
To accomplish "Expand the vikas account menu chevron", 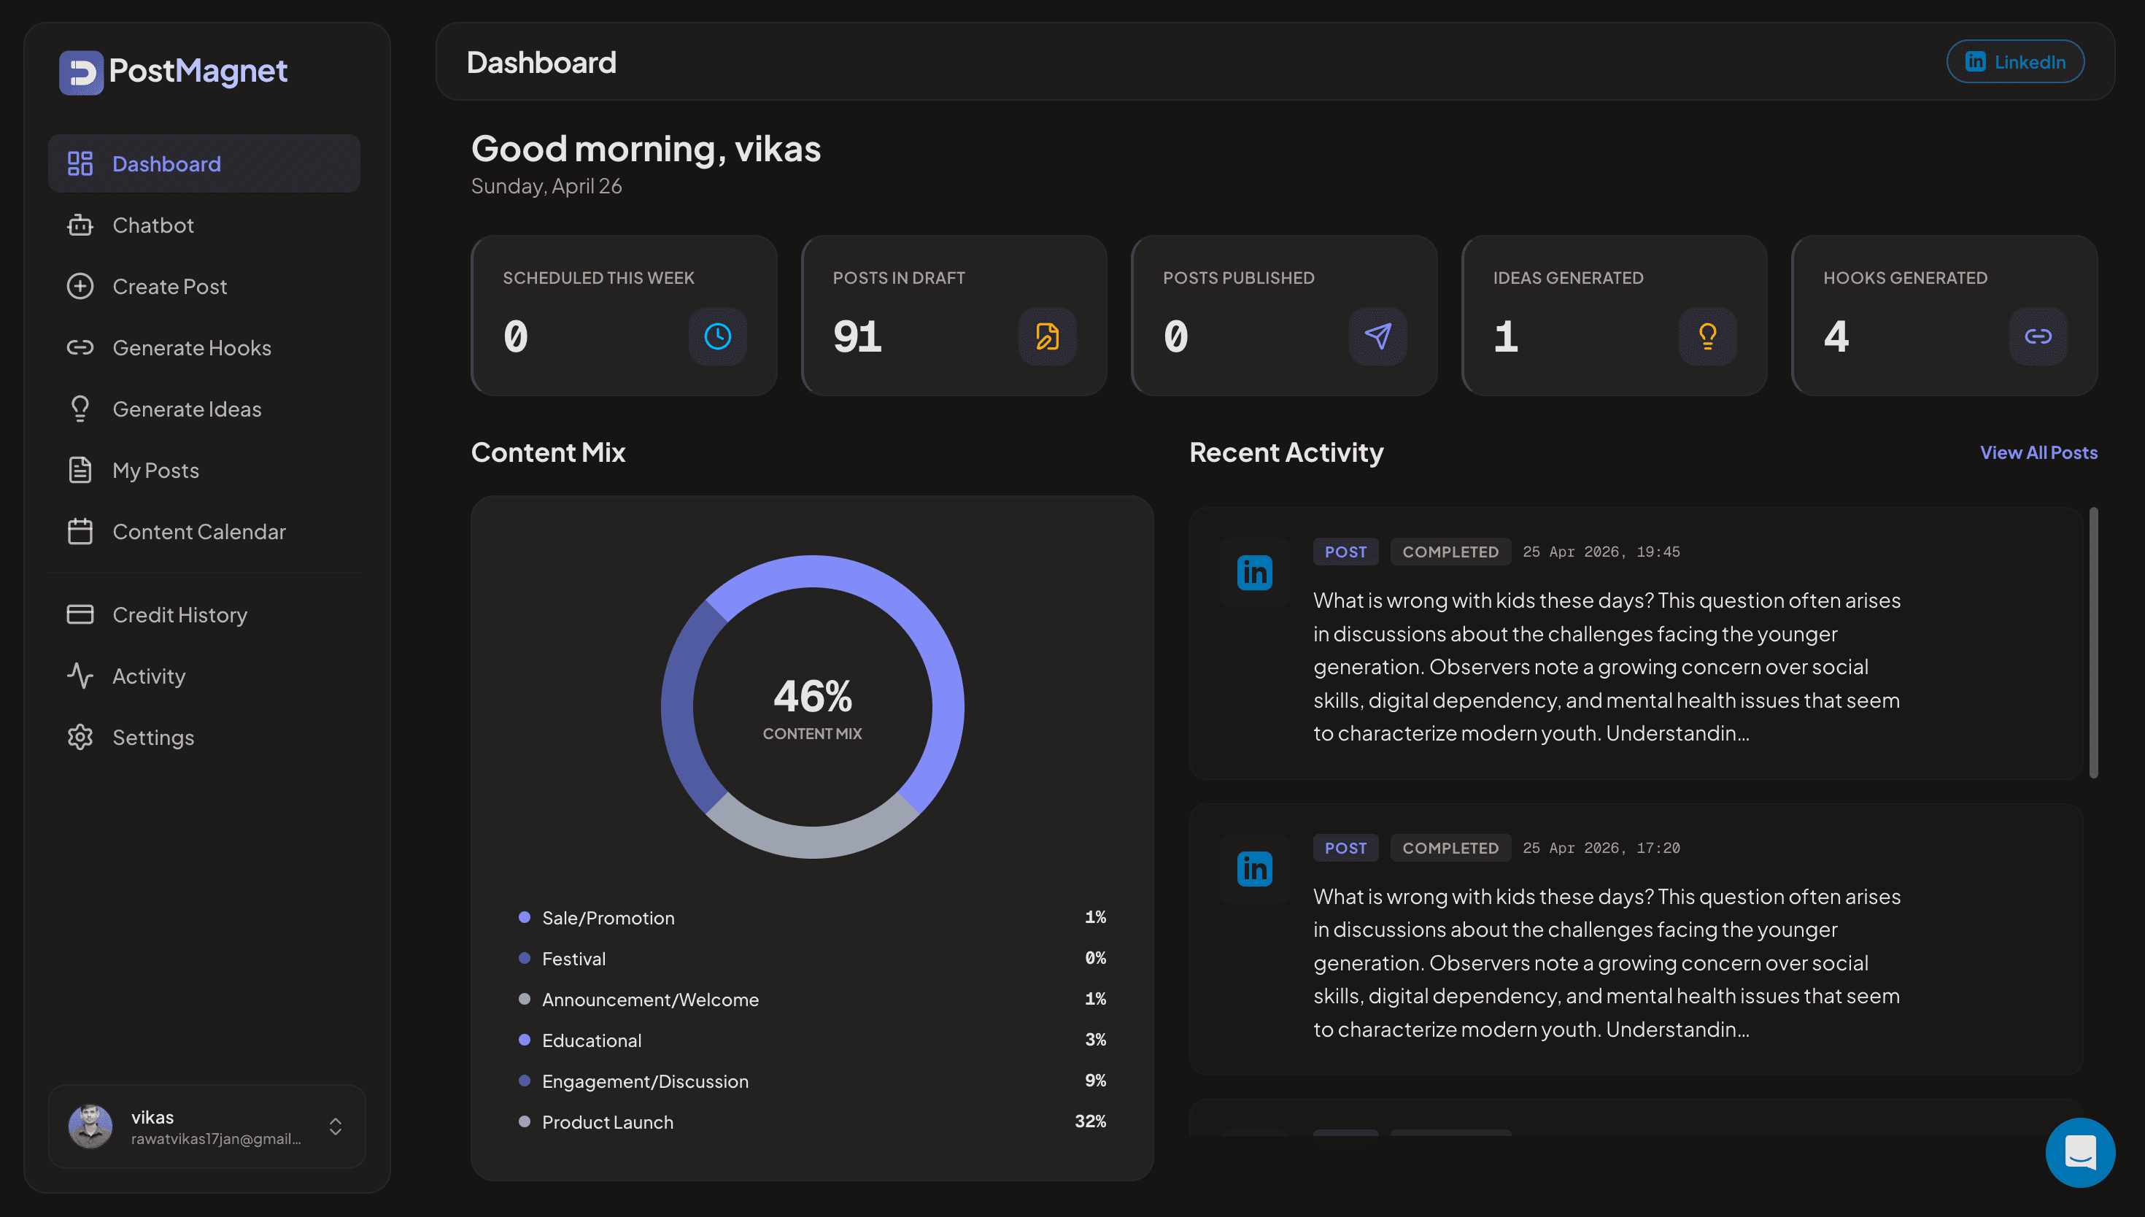I will click(335, 1127).
